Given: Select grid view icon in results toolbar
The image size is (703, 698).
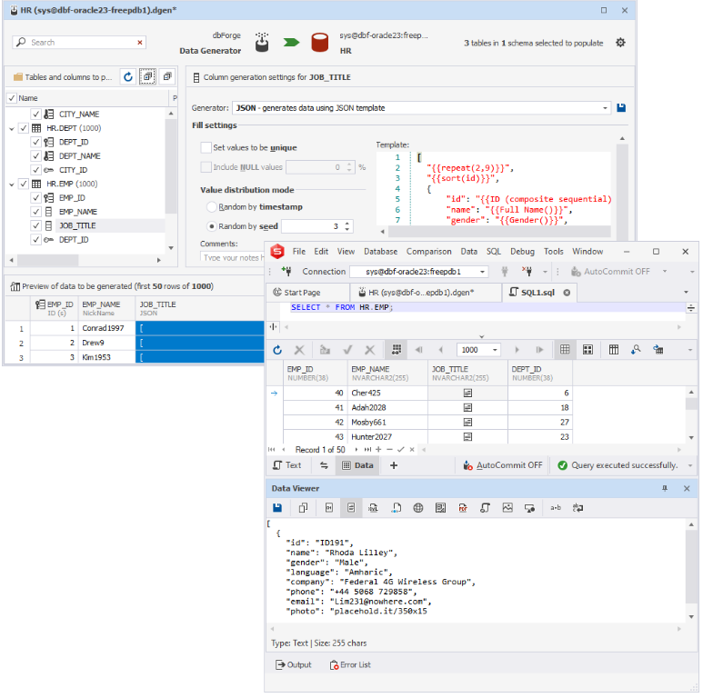Looking at the screenshot, I should pyautogui.click(x=565, y=350).
